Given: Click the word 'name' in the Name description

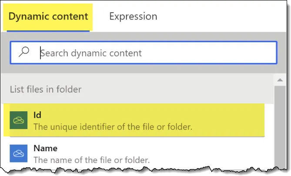Looking at the screenshot, I should point(60,160).
